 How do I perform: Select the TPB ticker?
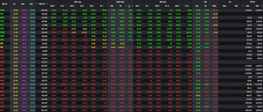click(x=2, y=40)
